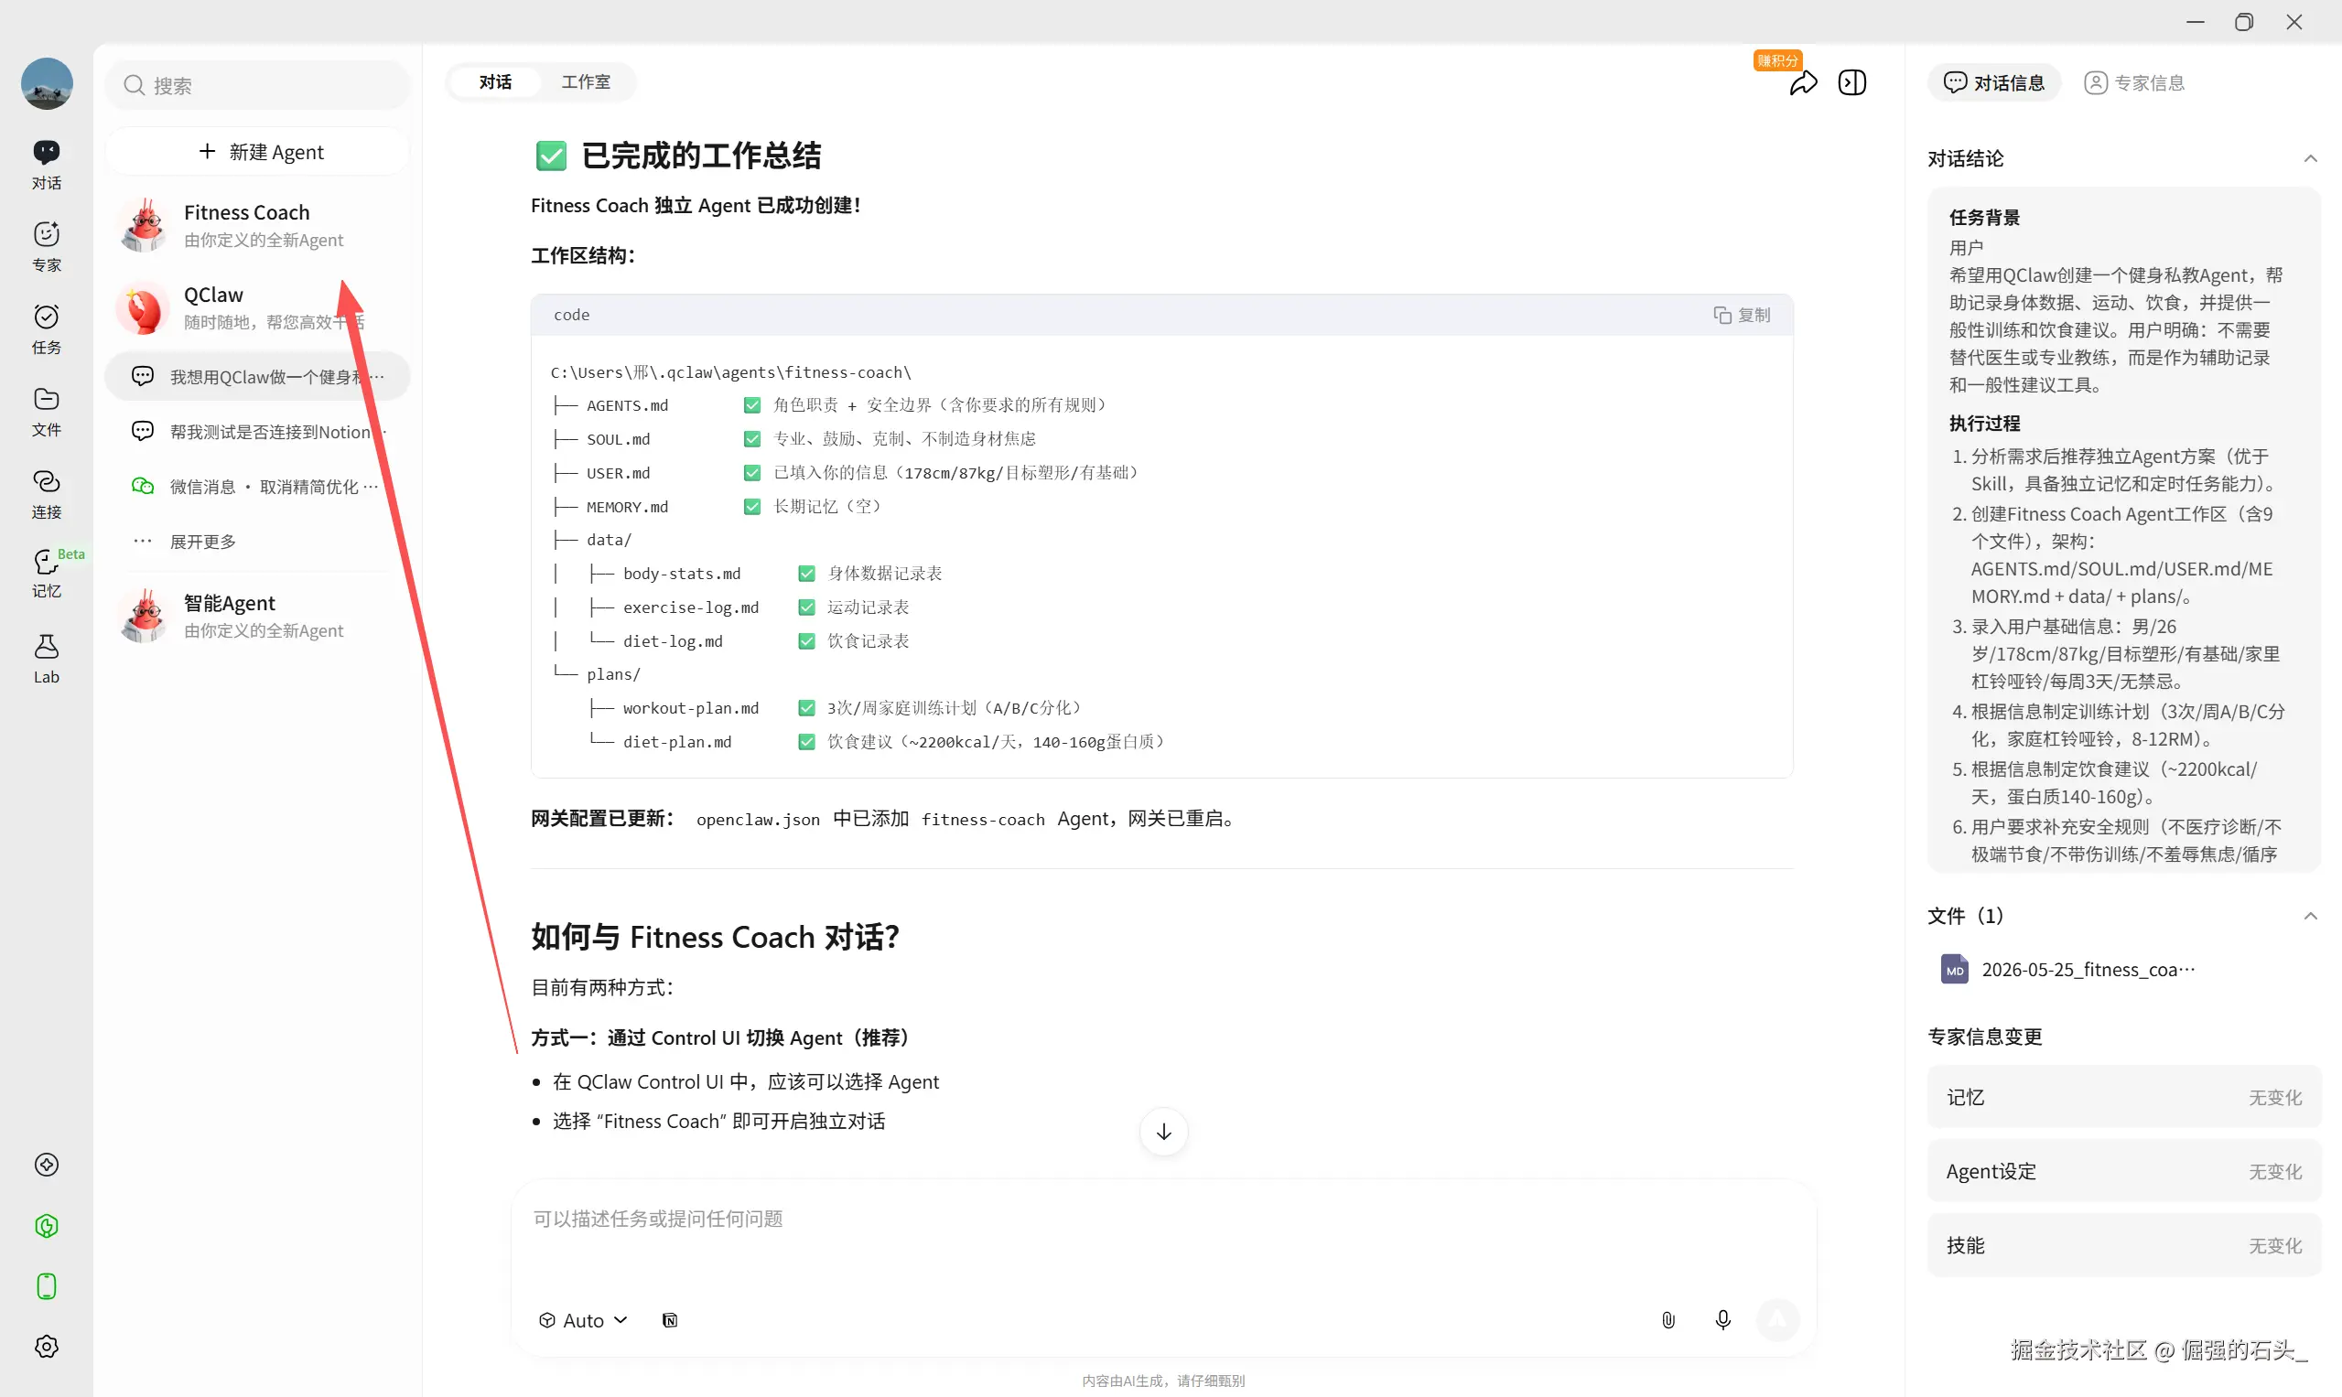Click the openclaw.json inline code text

tap(758, 819)
